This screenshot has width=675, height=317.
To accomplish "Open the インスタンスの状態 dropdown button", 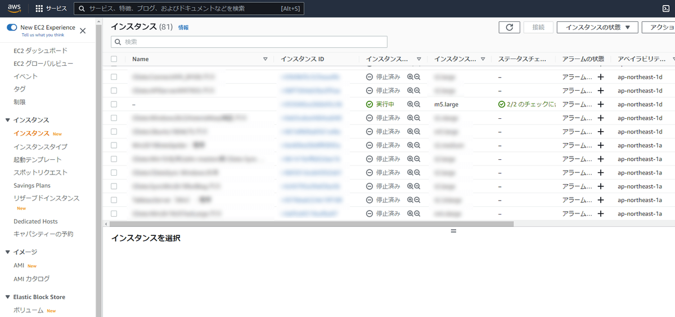I will (x=597, y=28).
